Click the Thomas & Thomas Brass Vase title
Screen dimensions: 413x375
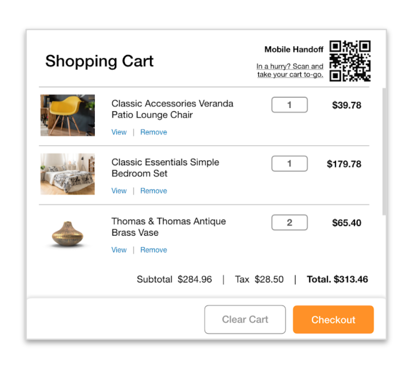click(x=168, y=227)
